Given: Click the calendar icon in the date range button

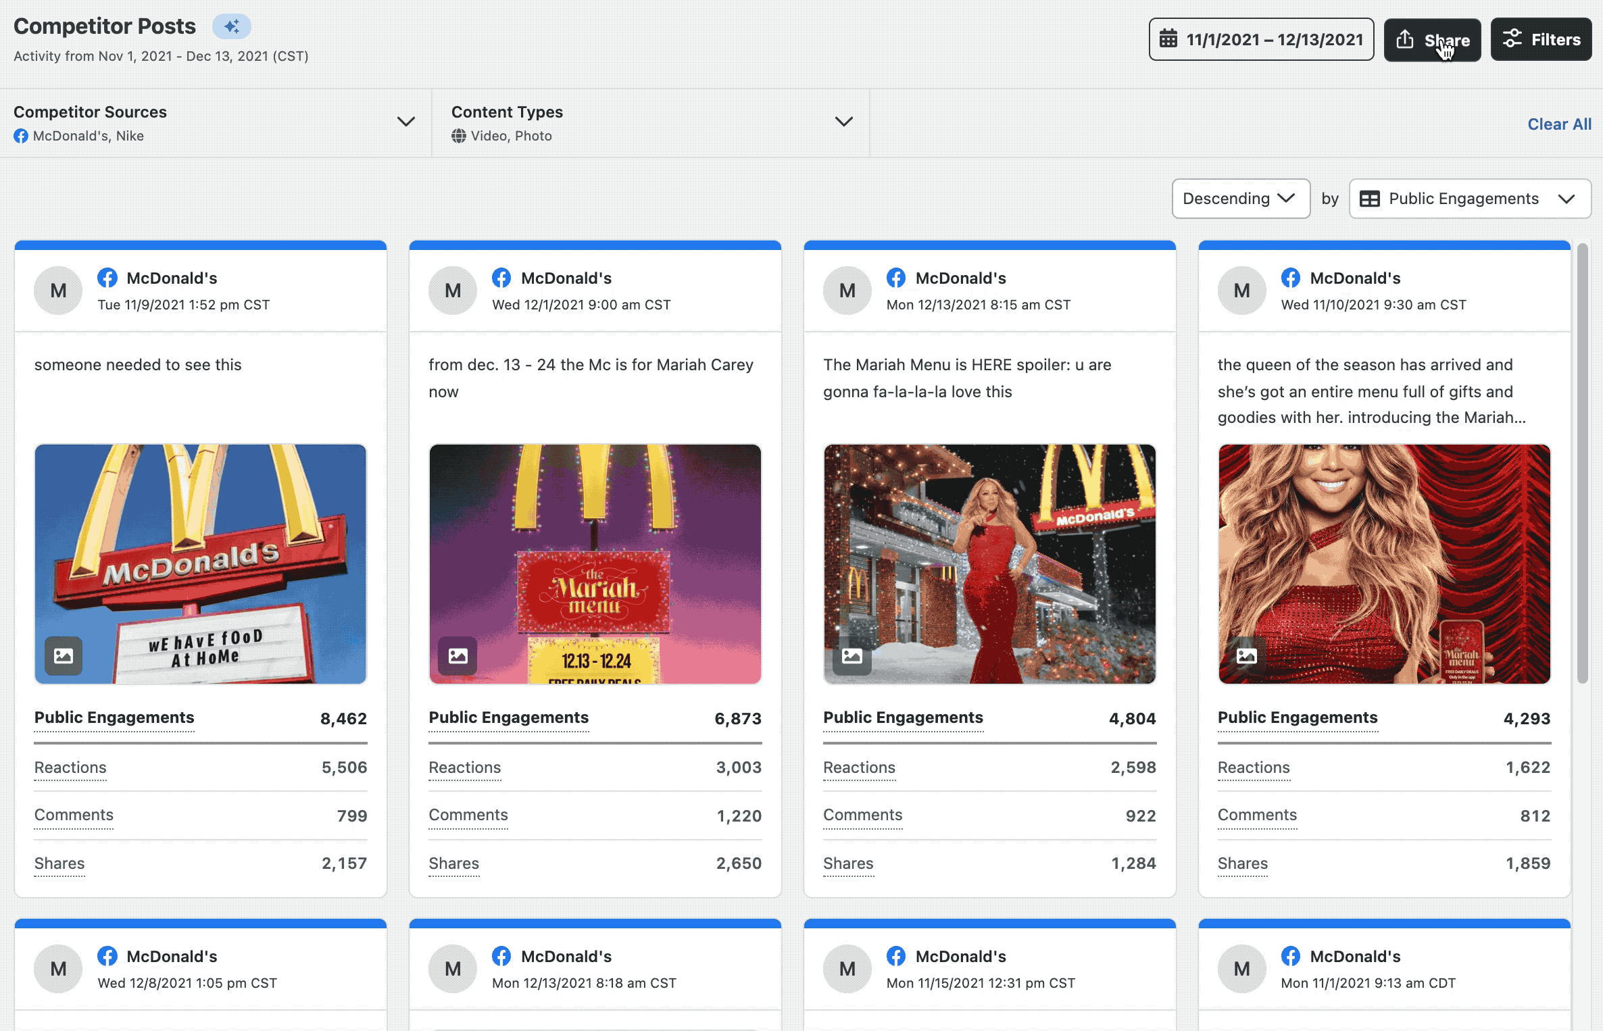Looking at the screenshot, I should [x=1168, y=39].
